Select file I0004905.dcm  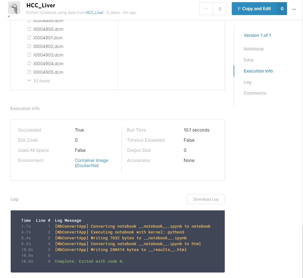pyautogui.click(x=48, y=72)
